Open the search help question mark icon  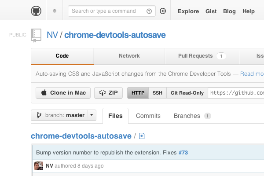click(x=149, y=11)
